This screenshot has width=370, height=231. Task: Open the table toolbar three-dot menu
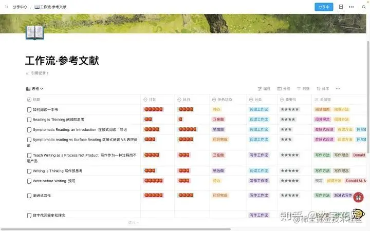point(338,89)
